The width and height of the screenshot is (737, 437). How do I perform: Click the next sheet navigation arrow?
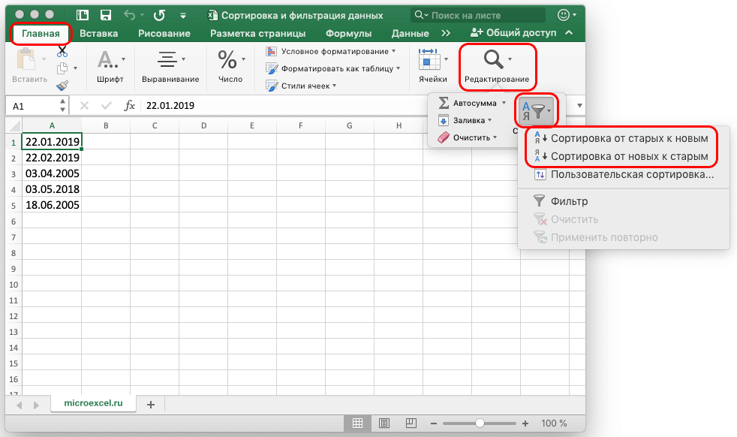36,405
